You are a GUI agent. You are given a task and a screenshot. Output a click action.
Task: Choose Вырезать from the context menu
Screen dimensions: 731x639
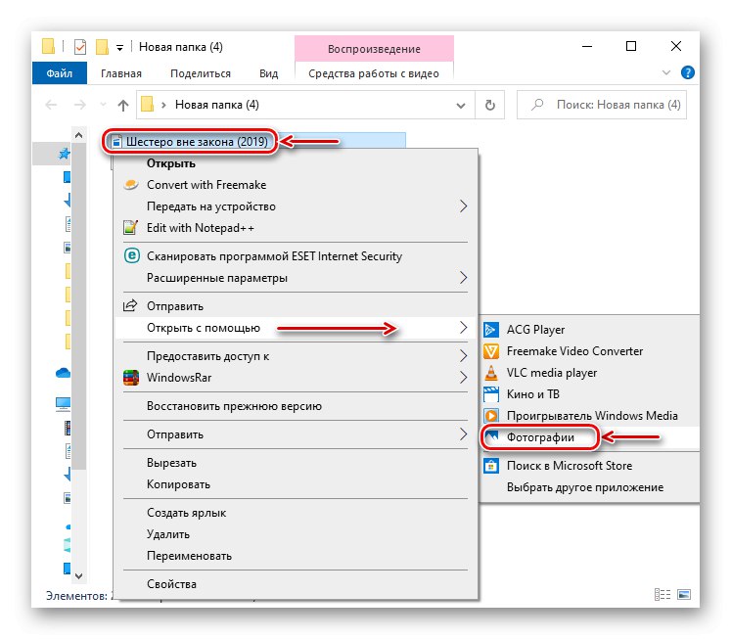click(x=296, y=463)
